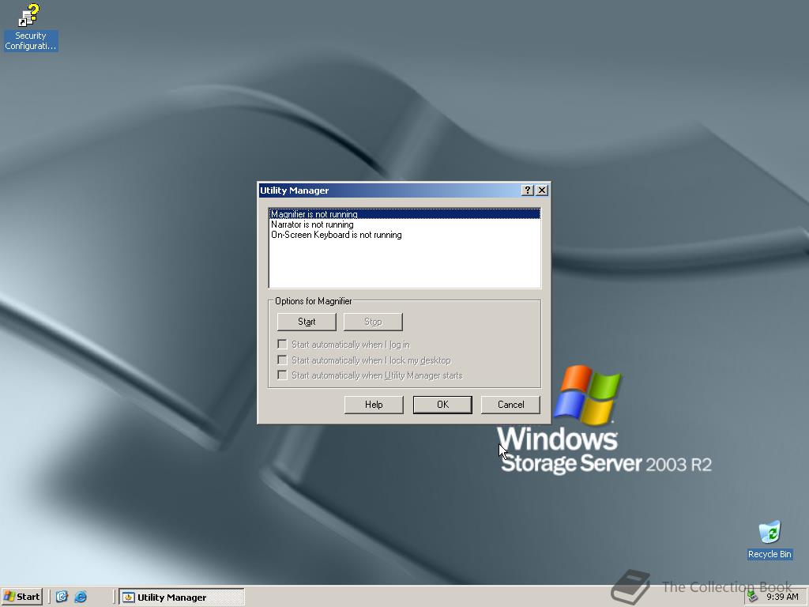The height and width of the screenshot is (607, 809).
Task: Select 'Narrator is not running' entry
Action: click(404, 224)
